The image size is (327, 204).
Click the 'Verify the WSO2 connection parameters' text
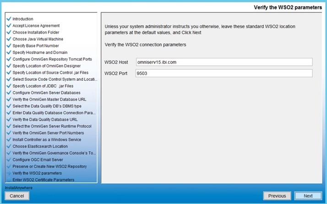pos(145,45)
